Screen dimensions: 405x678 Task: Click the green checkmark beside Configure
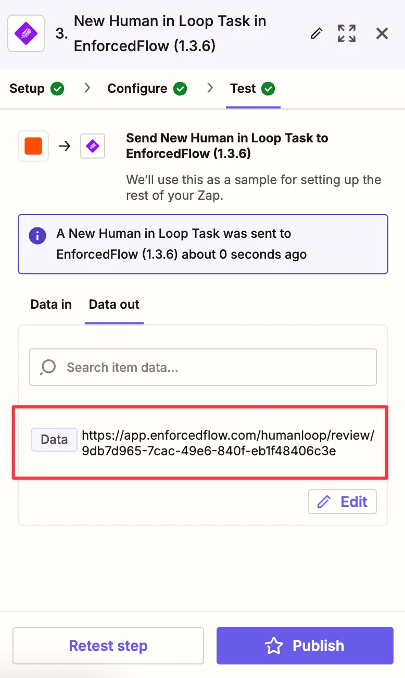(x=180, y=89)
